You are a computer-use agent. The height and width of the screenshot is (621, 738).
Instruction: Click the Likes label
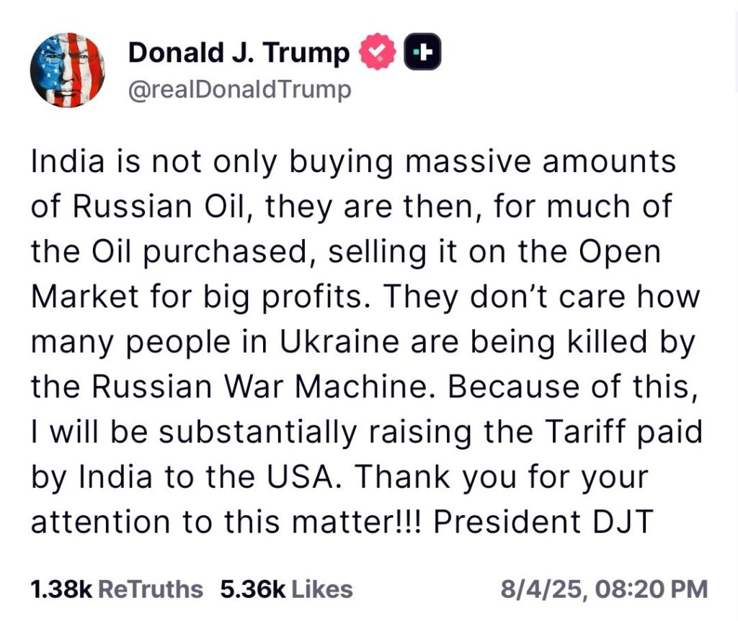coord(322,589)
